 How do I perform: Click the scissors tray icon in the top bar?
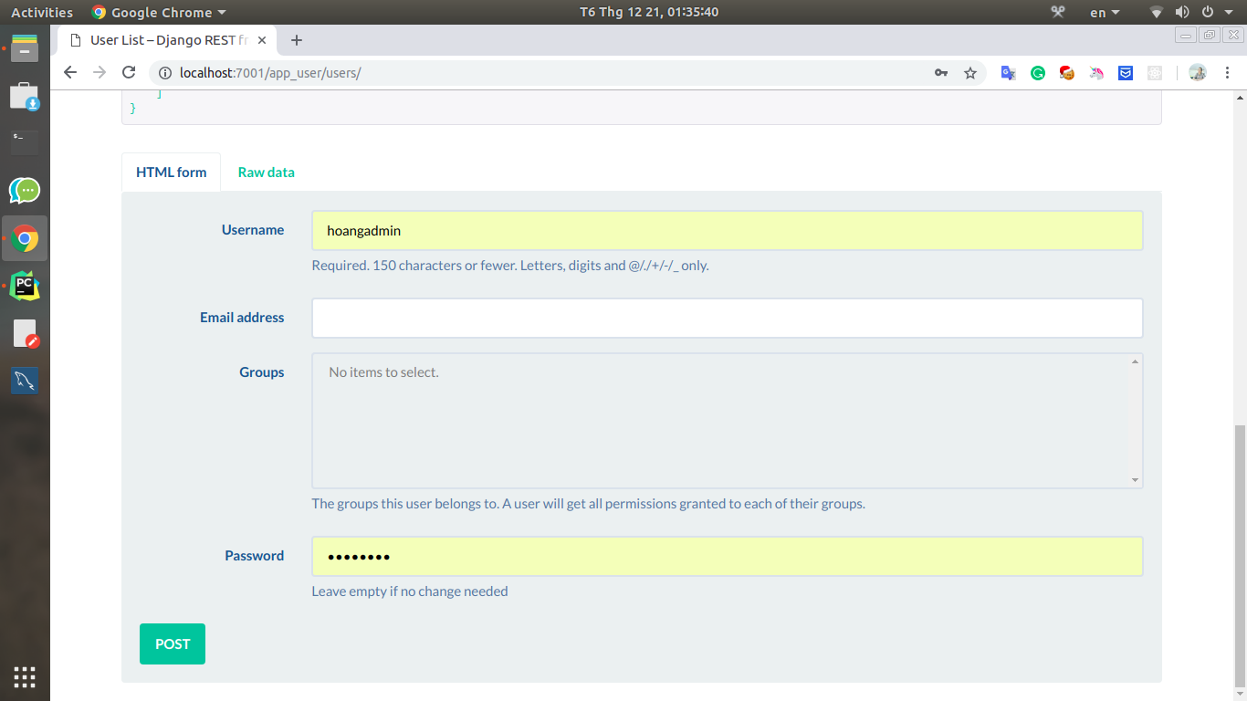point(1059,12)
